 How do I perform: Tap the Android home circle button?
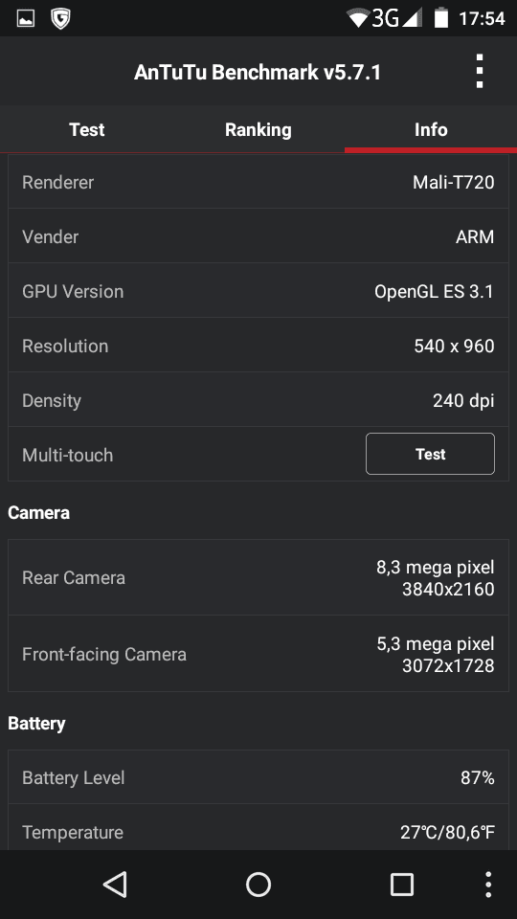click(258, 885)
